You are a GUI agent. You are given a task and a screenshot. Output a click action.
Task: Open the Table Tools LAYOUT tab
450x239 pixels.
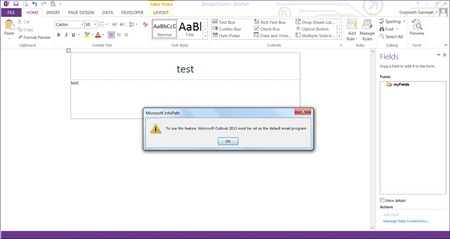(x=161, y=13)
